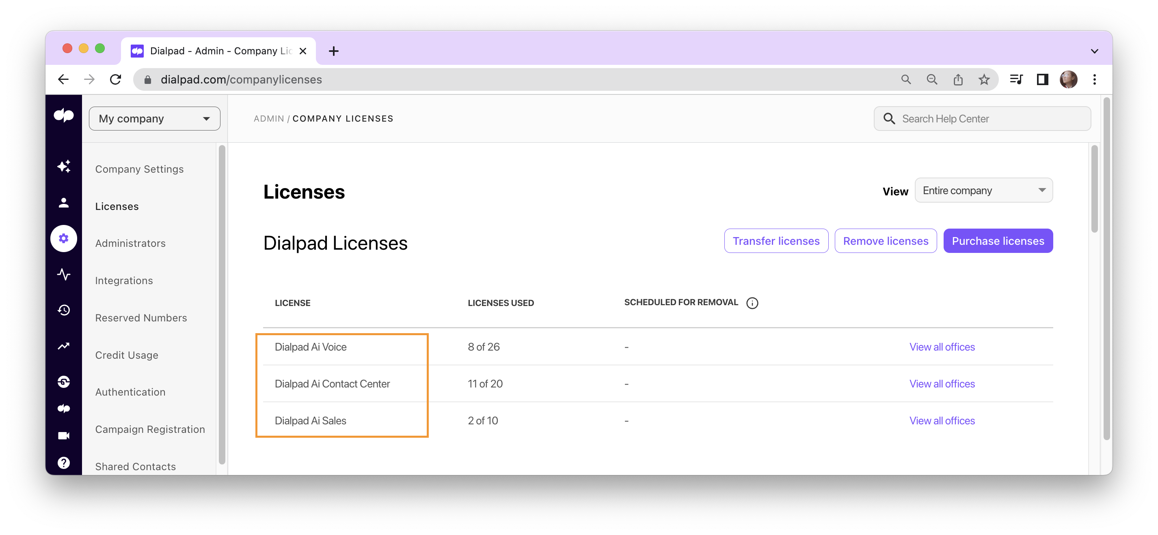Select the Dialpad Admin Company Licenses tab

click(x=218, y=51)
